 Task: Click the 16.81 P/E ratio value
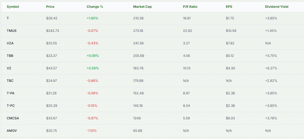(187, 18)
